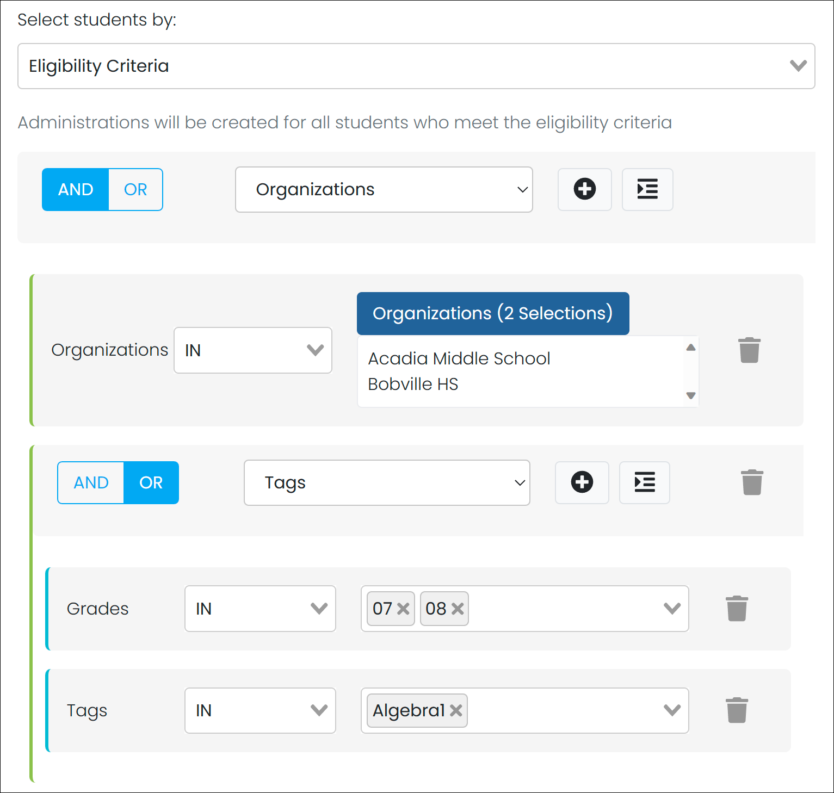This screenshot has height=793, width=834.
Task: Click the add group indent icon beside Organizations
Action: click(x=647, y=189)
